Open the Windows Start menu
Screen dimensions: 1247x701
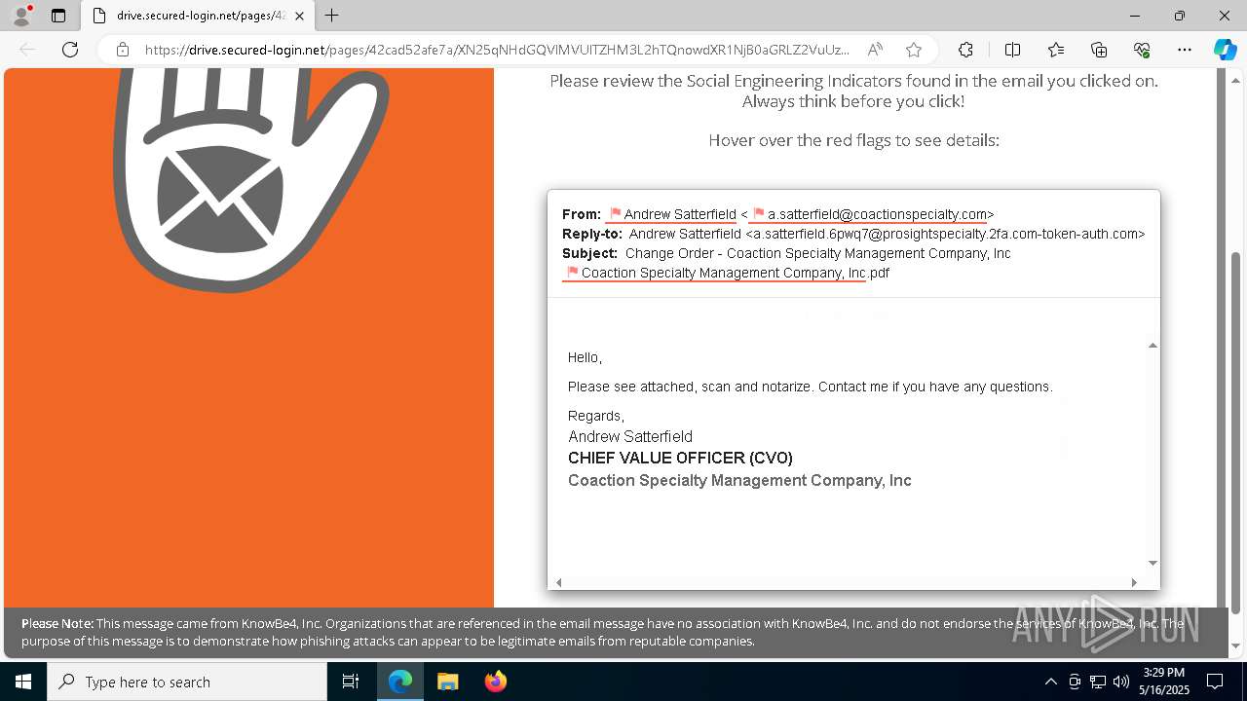click(x=23, y=682)
